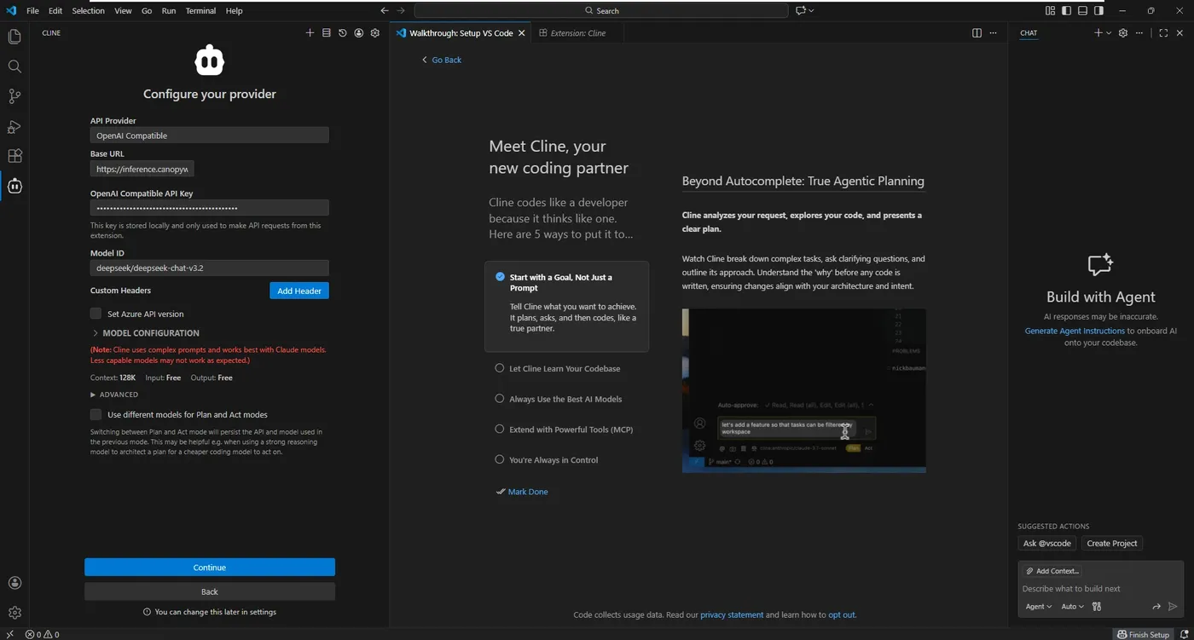This screenshot has height=640, width=1194.
Task: Open the API Provider dropdown
Action: point(209,135)
